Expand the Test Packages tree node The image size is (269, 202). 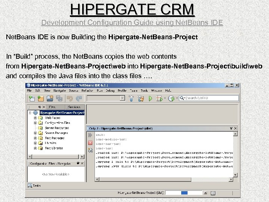tap(35, 138)
